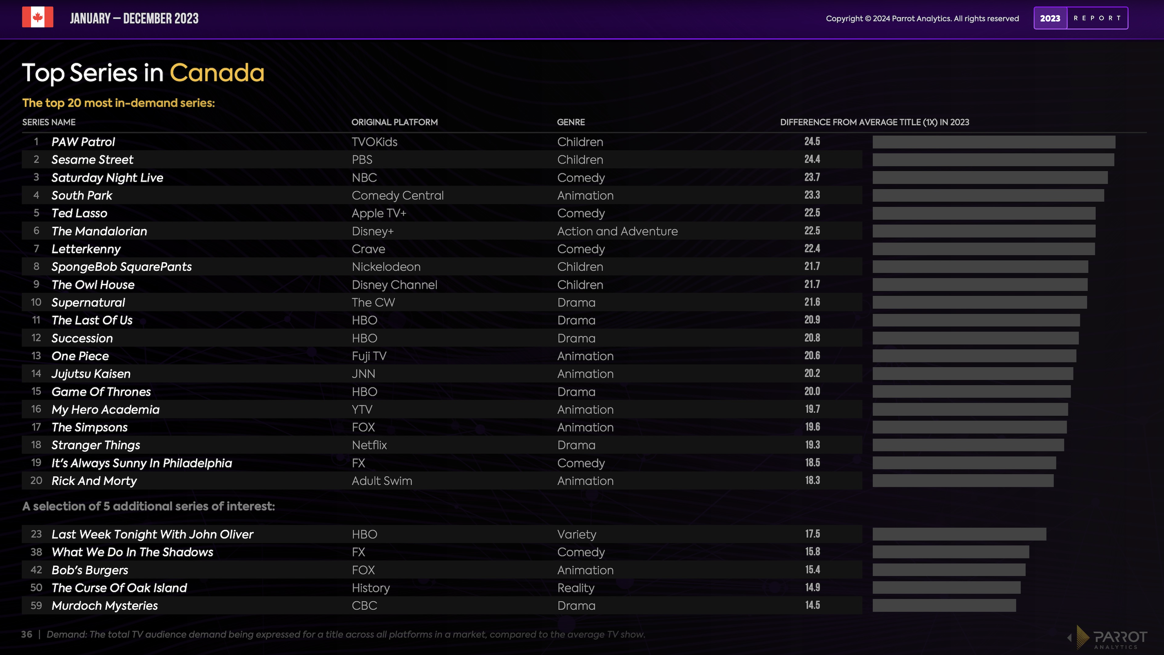Click Variety genre for Last Week Tonight

pyautogui.click(x=577, y=535)
